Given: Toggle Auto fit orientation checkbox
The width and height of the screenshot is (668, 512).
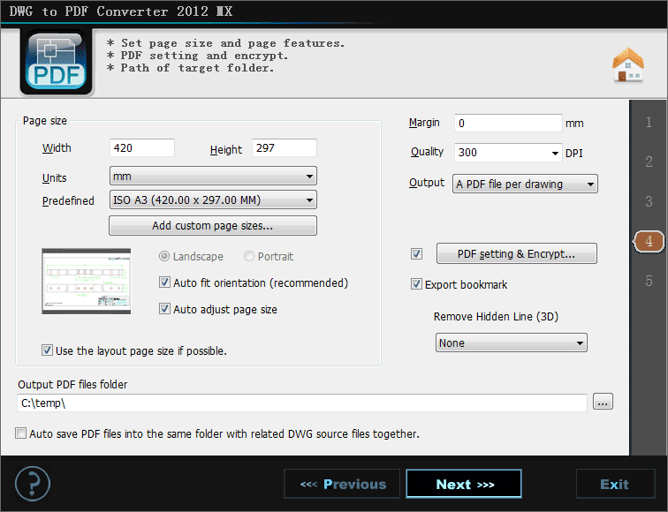Looking at the screenshot, I should (x=164, y=282).
